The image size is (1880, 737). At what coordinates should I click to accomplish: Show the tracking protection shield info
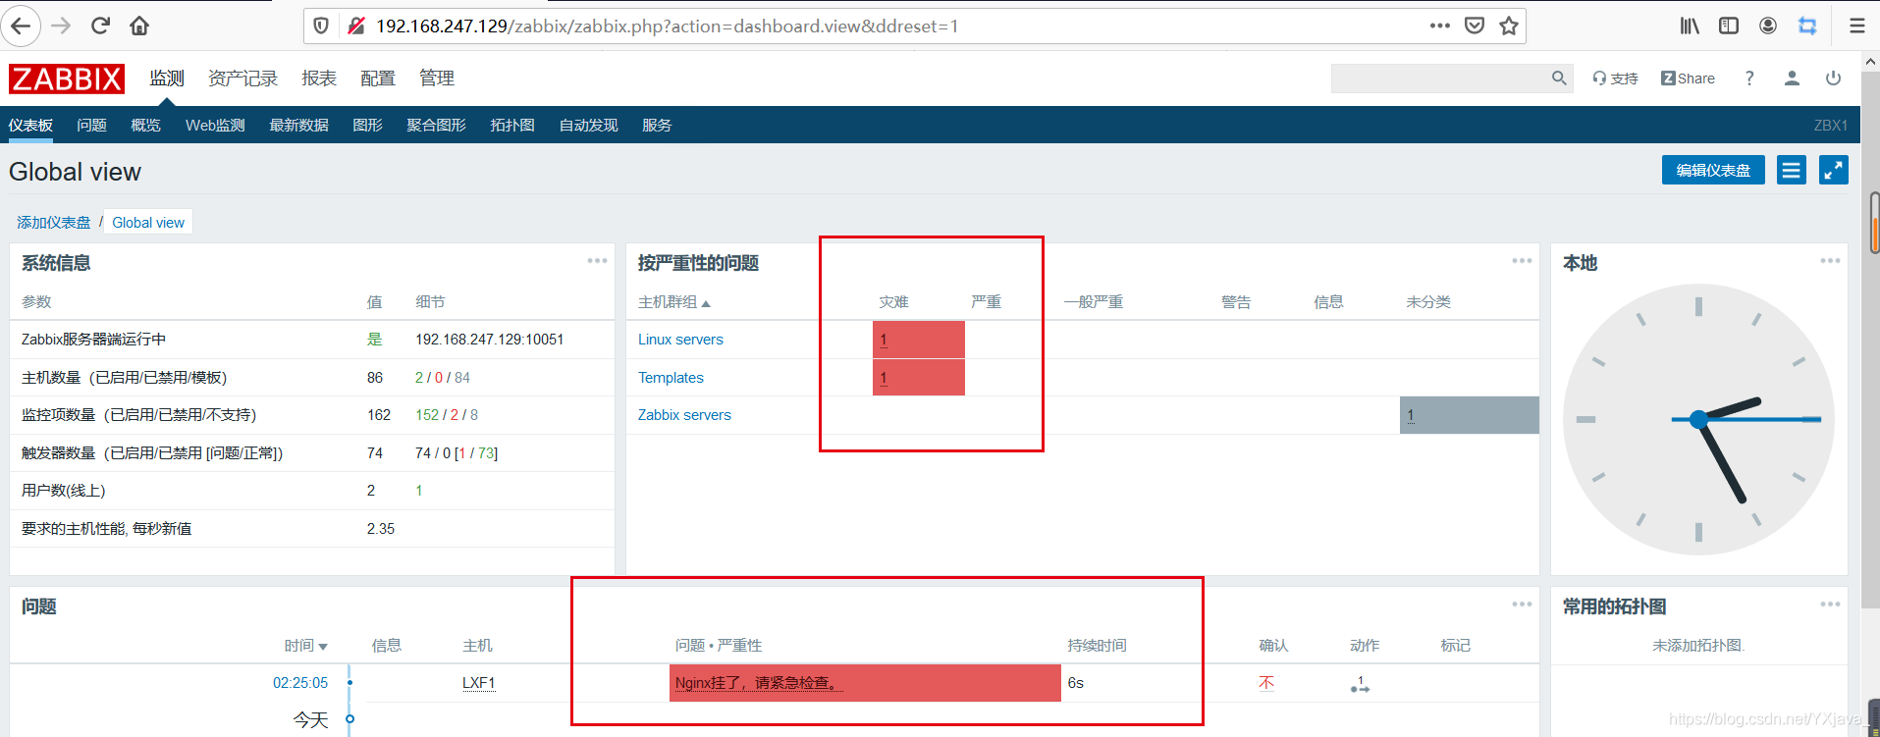click(x=321, y=26)
